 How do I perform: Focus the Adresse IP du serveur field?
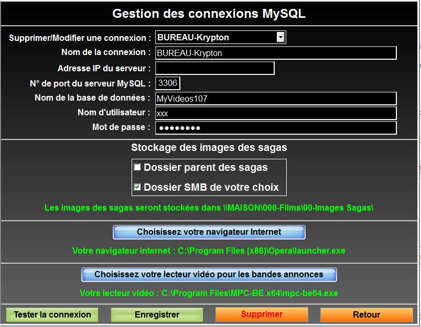[x=214, y=68]
